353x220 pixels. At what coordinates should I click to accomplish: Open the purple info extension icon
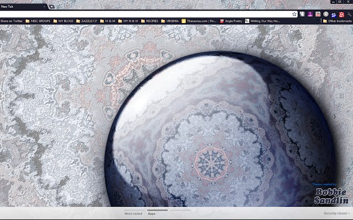[310, 14]
